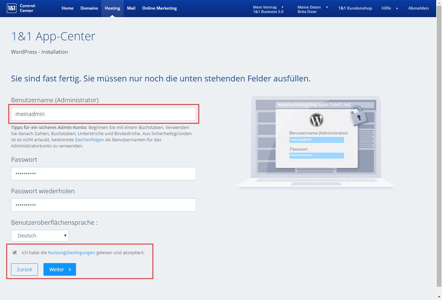Follow the Zeichenfolgen link
This screenshot has height=300, width=442.
(x=89, y=140)
